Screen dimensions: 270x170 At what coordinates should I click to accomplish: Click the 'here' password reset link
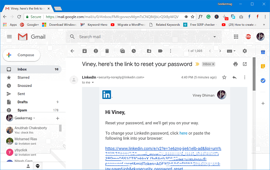click(183, 133)
